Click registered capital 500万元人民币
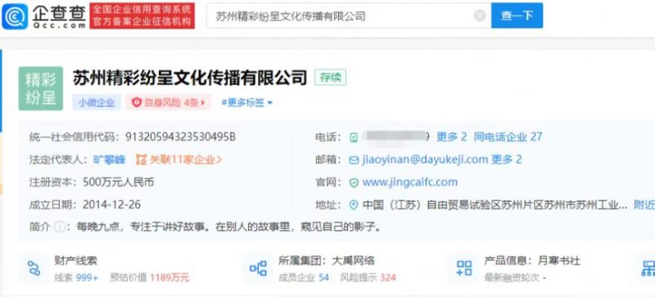Viewport: 655px width, 297px height. [119, 182]
